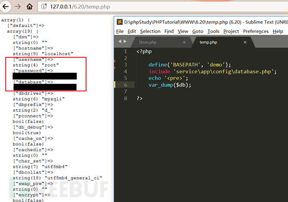Click the array(19) line in output

[22, 31]
